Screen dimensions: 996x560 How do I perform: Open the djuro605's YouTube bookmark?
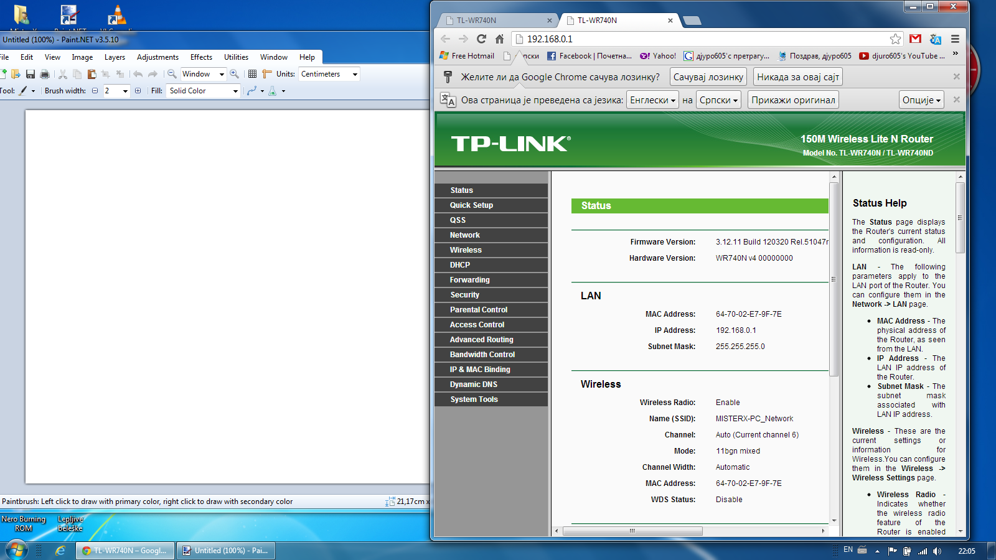tap(902, 56)
